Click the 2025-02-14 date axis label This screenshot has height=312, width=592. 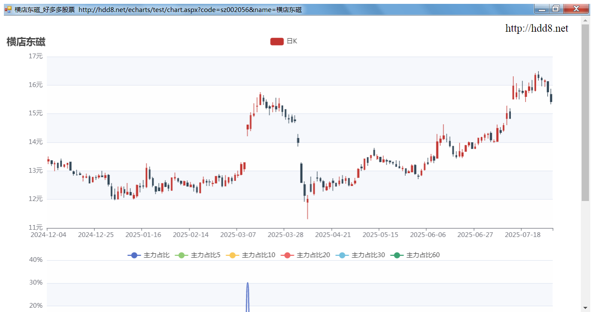point(190,235)
